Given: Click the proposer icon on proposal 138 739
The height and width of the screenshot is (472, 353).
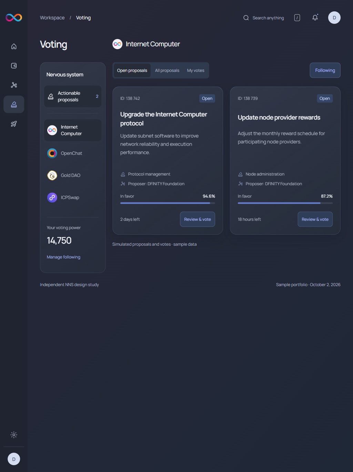Looking at the screenshot, I should coord(240,184).
